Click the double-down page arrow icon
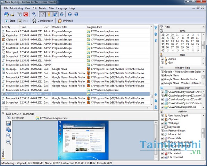The width and height of the screenshot is (207, 166). point(156,101)
